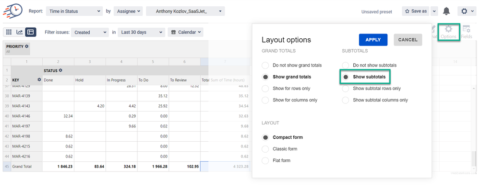
Task: Select the MAR-4216 row key
Action: [x=27, y=156]
